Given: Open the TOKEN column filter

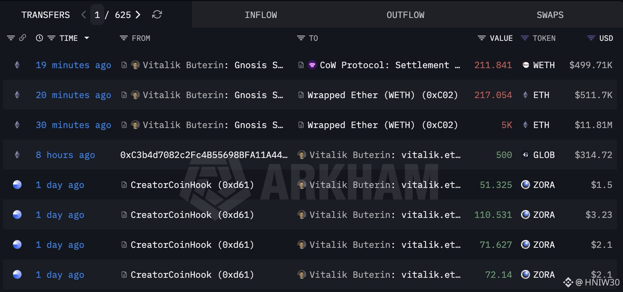Looking at the screenshot, I should (x=525, y=38).
